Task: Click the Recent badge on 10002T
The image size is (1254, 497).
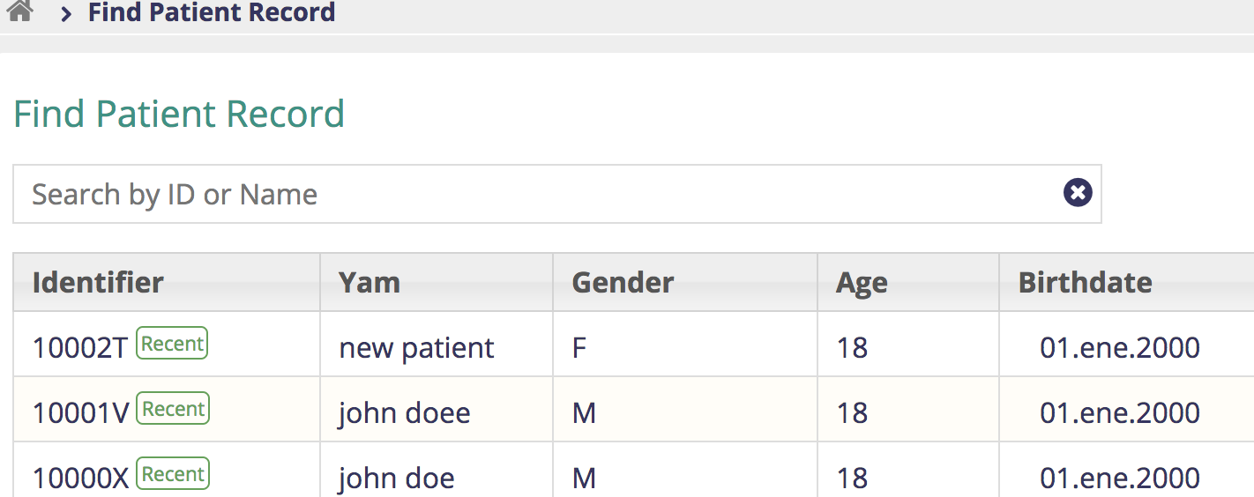Action: click(x=172, y=344)
